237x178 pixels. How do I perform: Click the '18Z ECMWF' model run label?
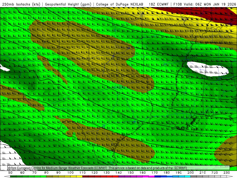pos(158,4)
